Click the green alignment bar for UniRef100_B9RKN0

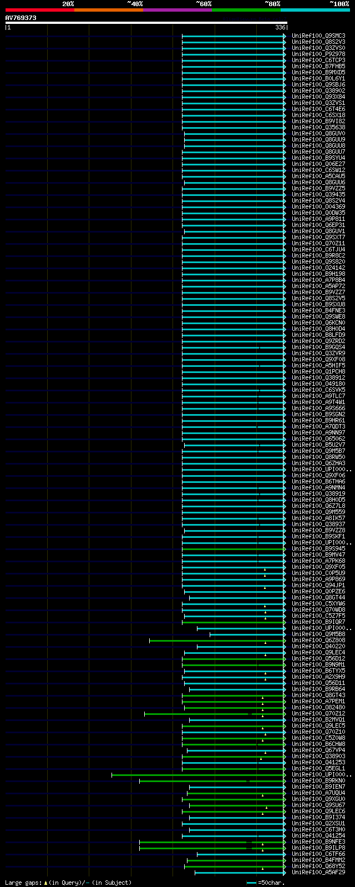click(x=211, y=781)
